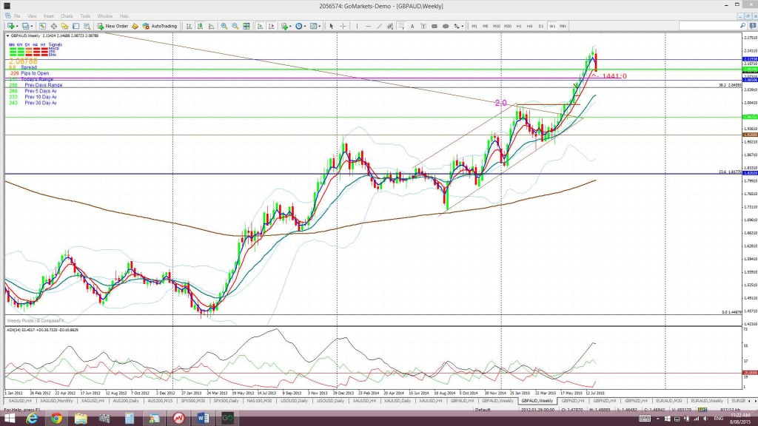Open the Indicators list dropdown
The image size is (758, 426).
coord(286,26)
